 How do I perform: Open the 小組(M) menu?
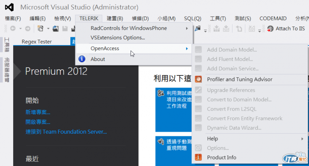[166, 18]
